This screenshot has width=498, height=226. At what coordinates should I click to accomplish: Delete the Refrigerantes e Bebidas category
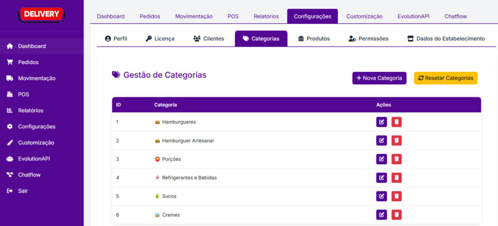[396, 178]
